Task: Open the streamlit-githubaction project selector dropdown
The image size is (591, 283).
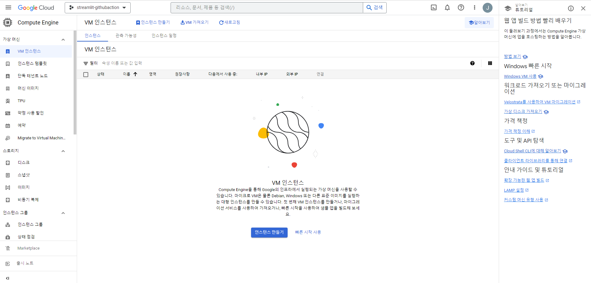Action: point(98,8)
